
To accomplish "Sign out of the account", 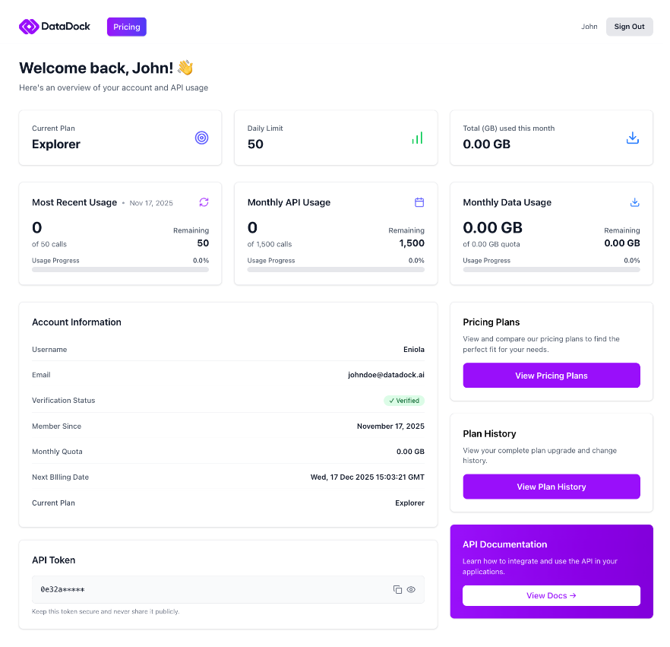I will tap(629, 27).
